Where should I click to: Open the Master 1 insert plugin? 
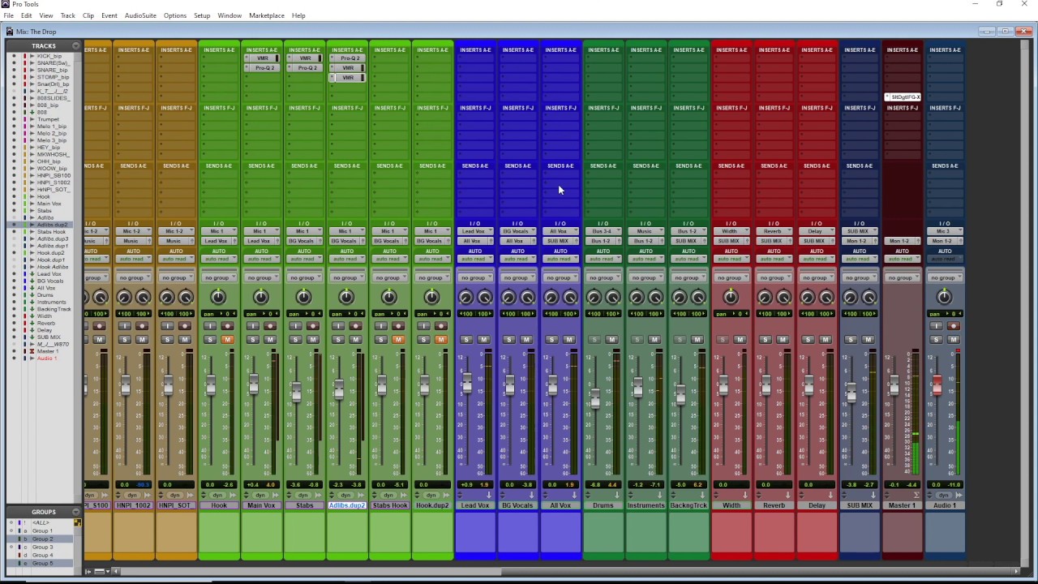pyautogui.click(x=902, y=97)
